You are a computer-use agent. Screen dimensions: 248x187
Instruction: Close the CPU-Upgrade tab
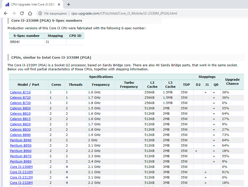[59, 5]
